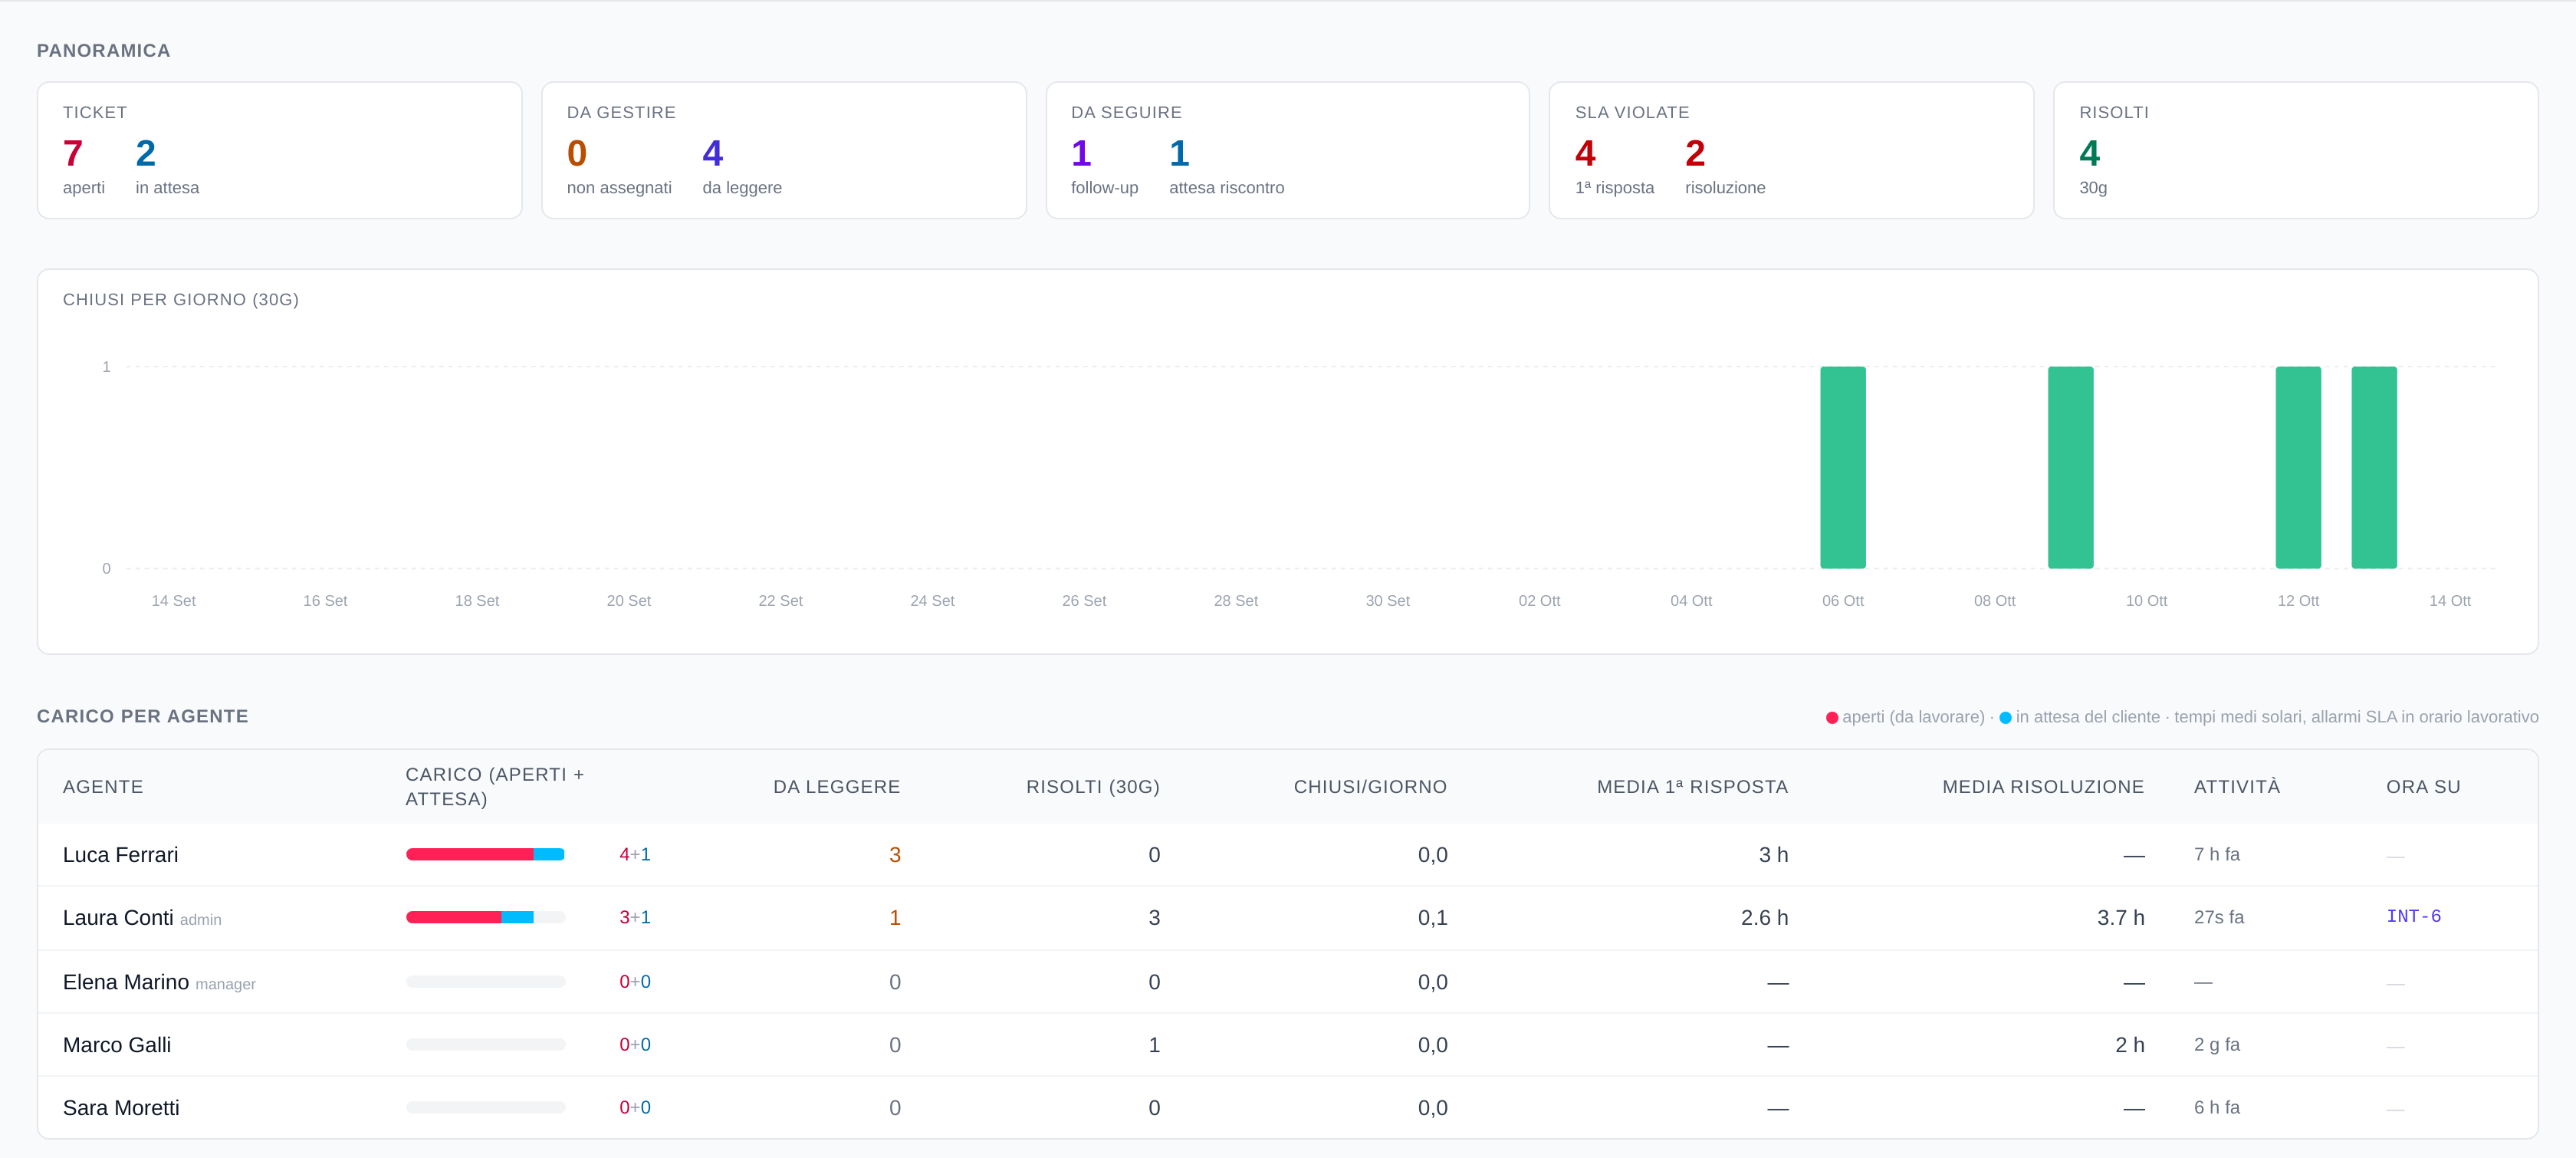The height and width of the screenshot is (1158, 2576).
Task: Select agent Sara Moretti
Action: [121, 1108]
